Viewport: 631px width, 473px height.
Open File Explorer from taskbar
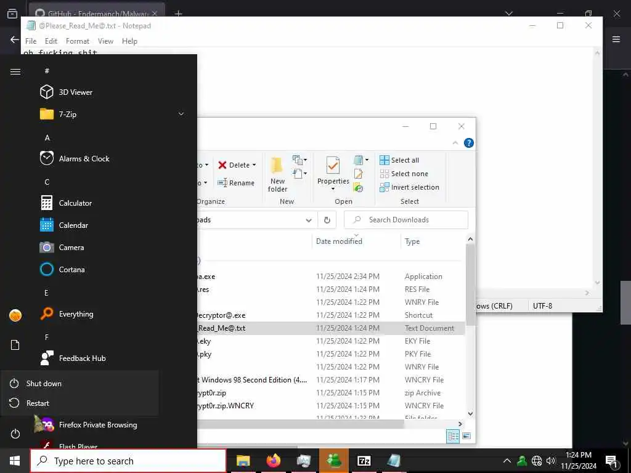(x=243, y=461)
